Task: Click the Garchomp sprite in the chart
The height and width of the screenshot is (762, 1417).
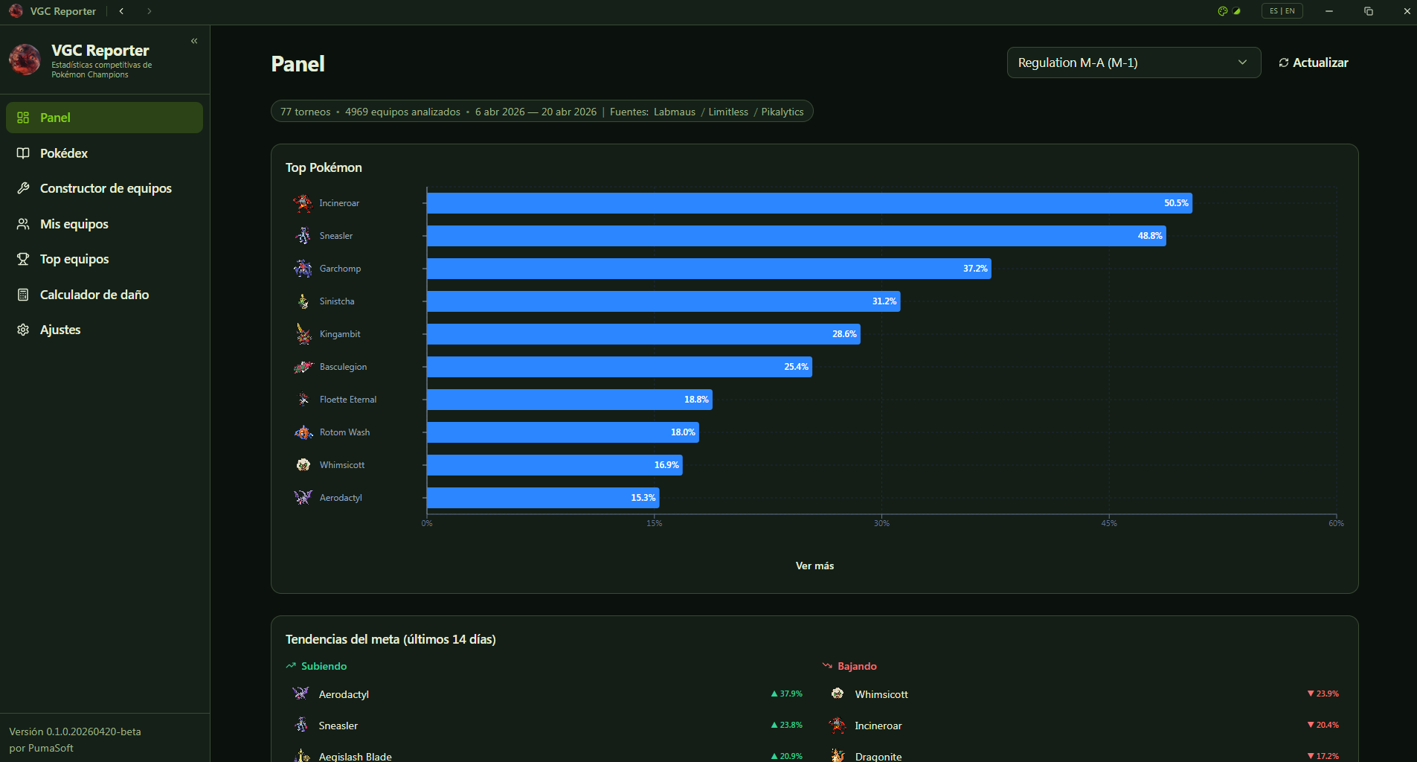Action: [303, 269]
